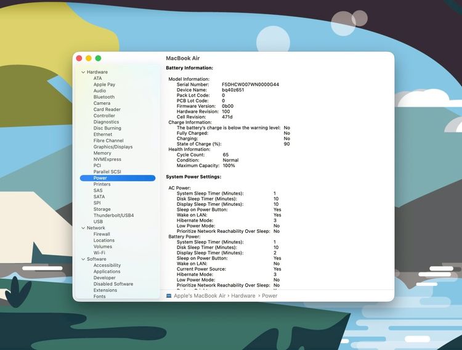The width and height of the screenshot is (462, 350).
Task: Open the Audio hardware entry
Action: pyautogui.click(x=100, y=91)
